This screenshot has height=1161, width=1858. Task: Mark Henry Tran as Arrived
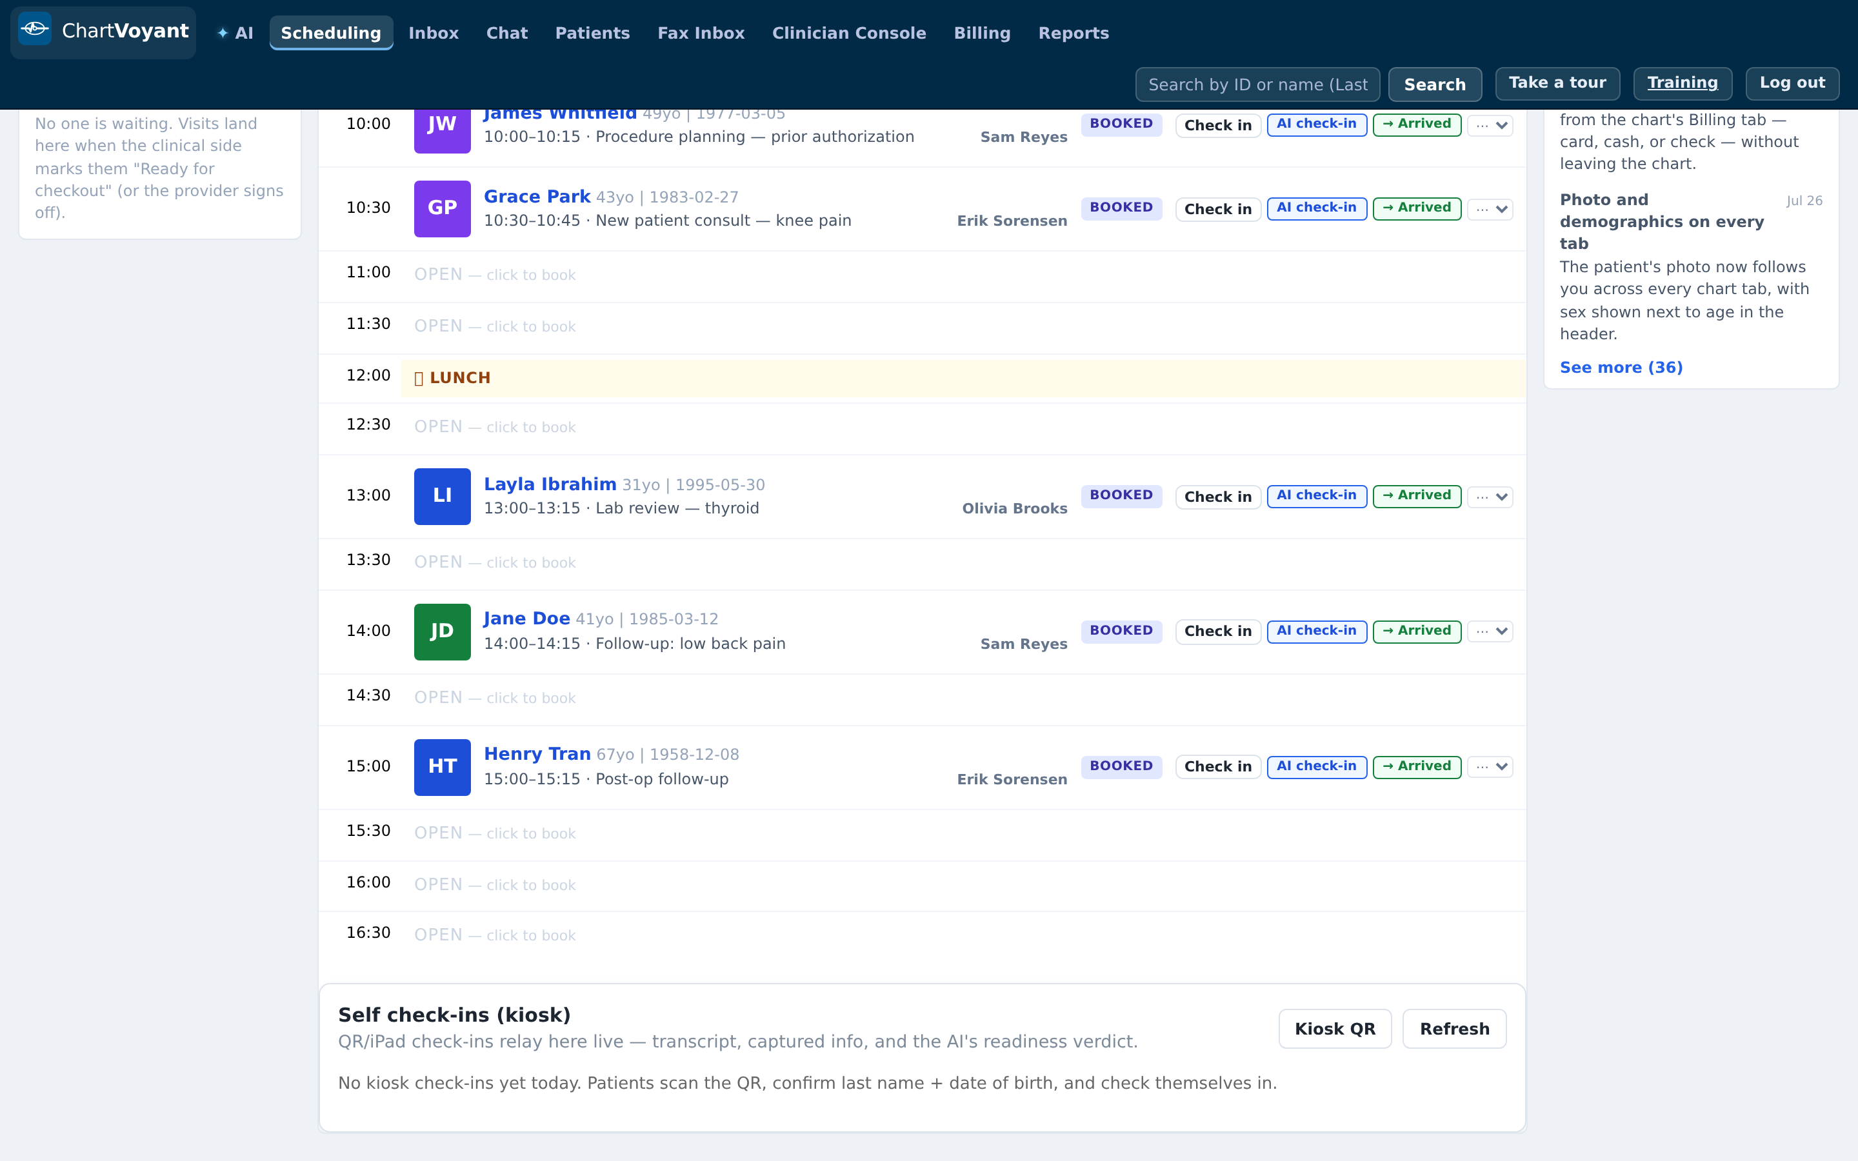1417,766
